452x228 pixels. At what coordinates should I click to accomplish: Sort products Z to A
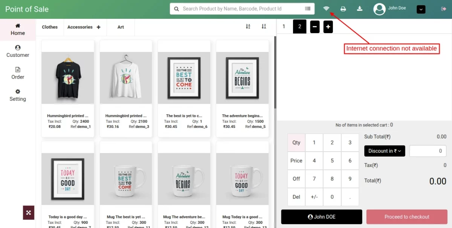point(264,27)
